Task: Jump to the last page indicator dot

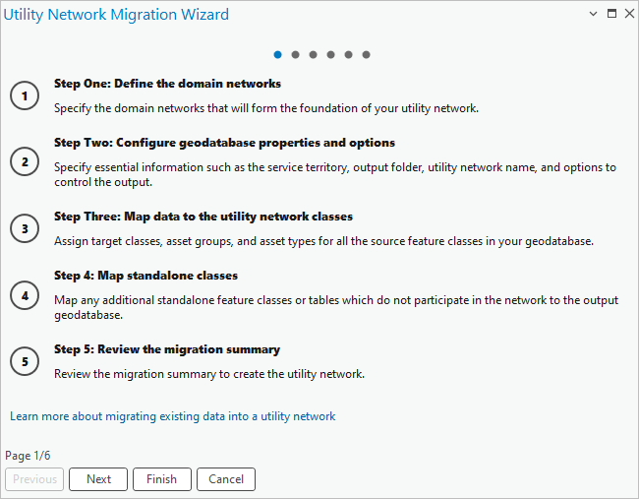Action: (x=366, y=55)
